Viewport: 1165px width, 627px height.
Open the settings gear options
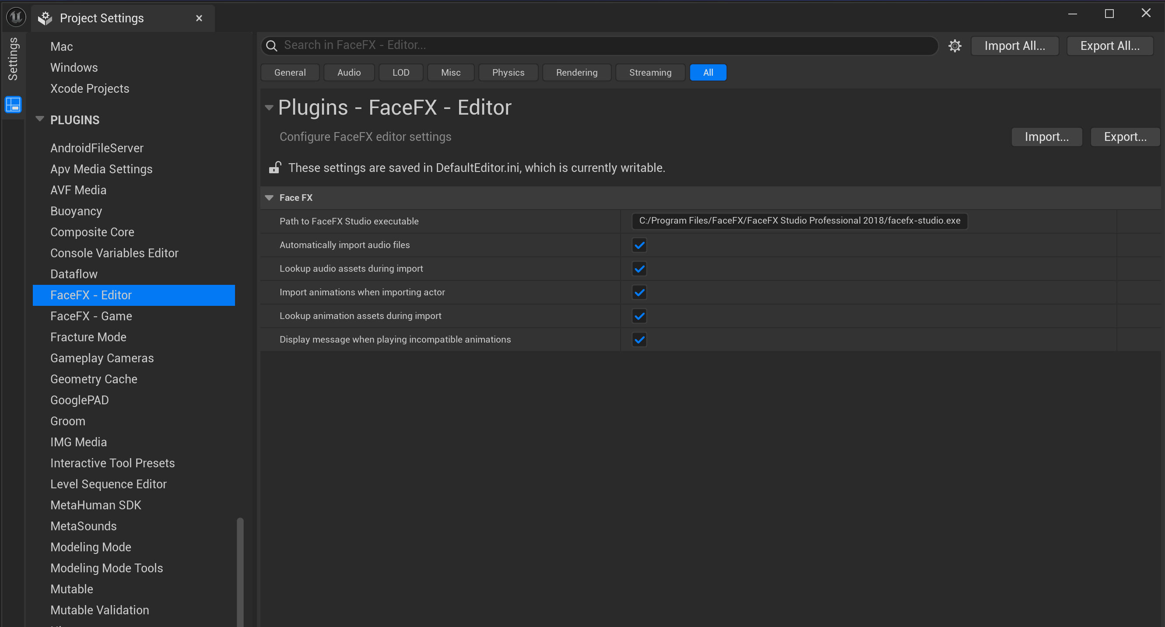pyautogui.click(x=954, y=46)
